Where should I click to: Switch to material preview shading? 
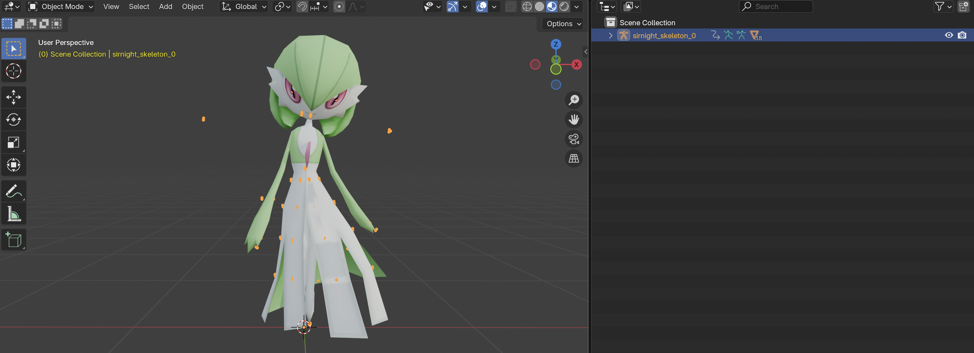[x=552, y=6]
